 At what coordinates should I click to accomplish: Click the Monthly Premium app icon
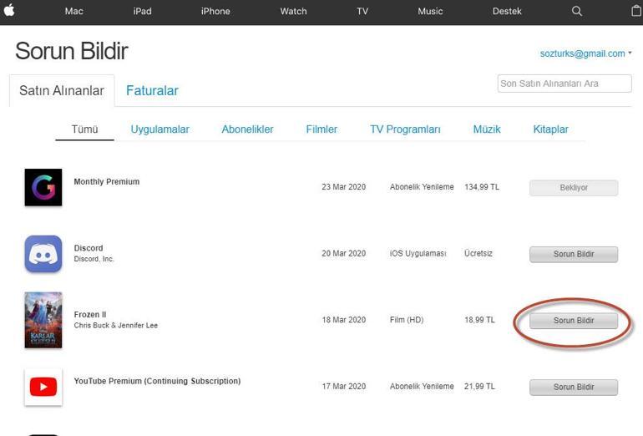coord(43,187)
